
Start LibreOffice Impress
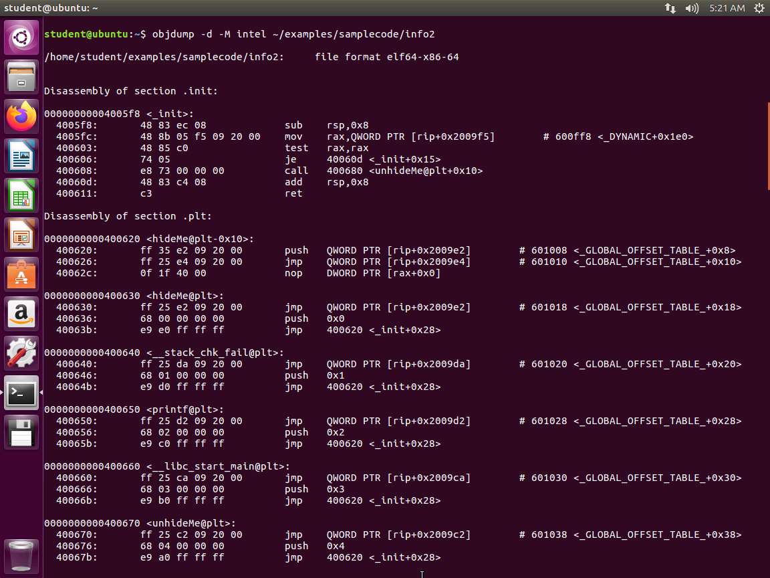pyautogui.click(x=21, y=236)
